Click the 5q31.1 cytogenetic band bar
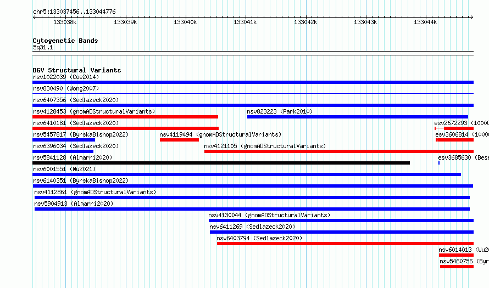The width and height of the screenshot is (489, 288). click(x=253, y=53)
